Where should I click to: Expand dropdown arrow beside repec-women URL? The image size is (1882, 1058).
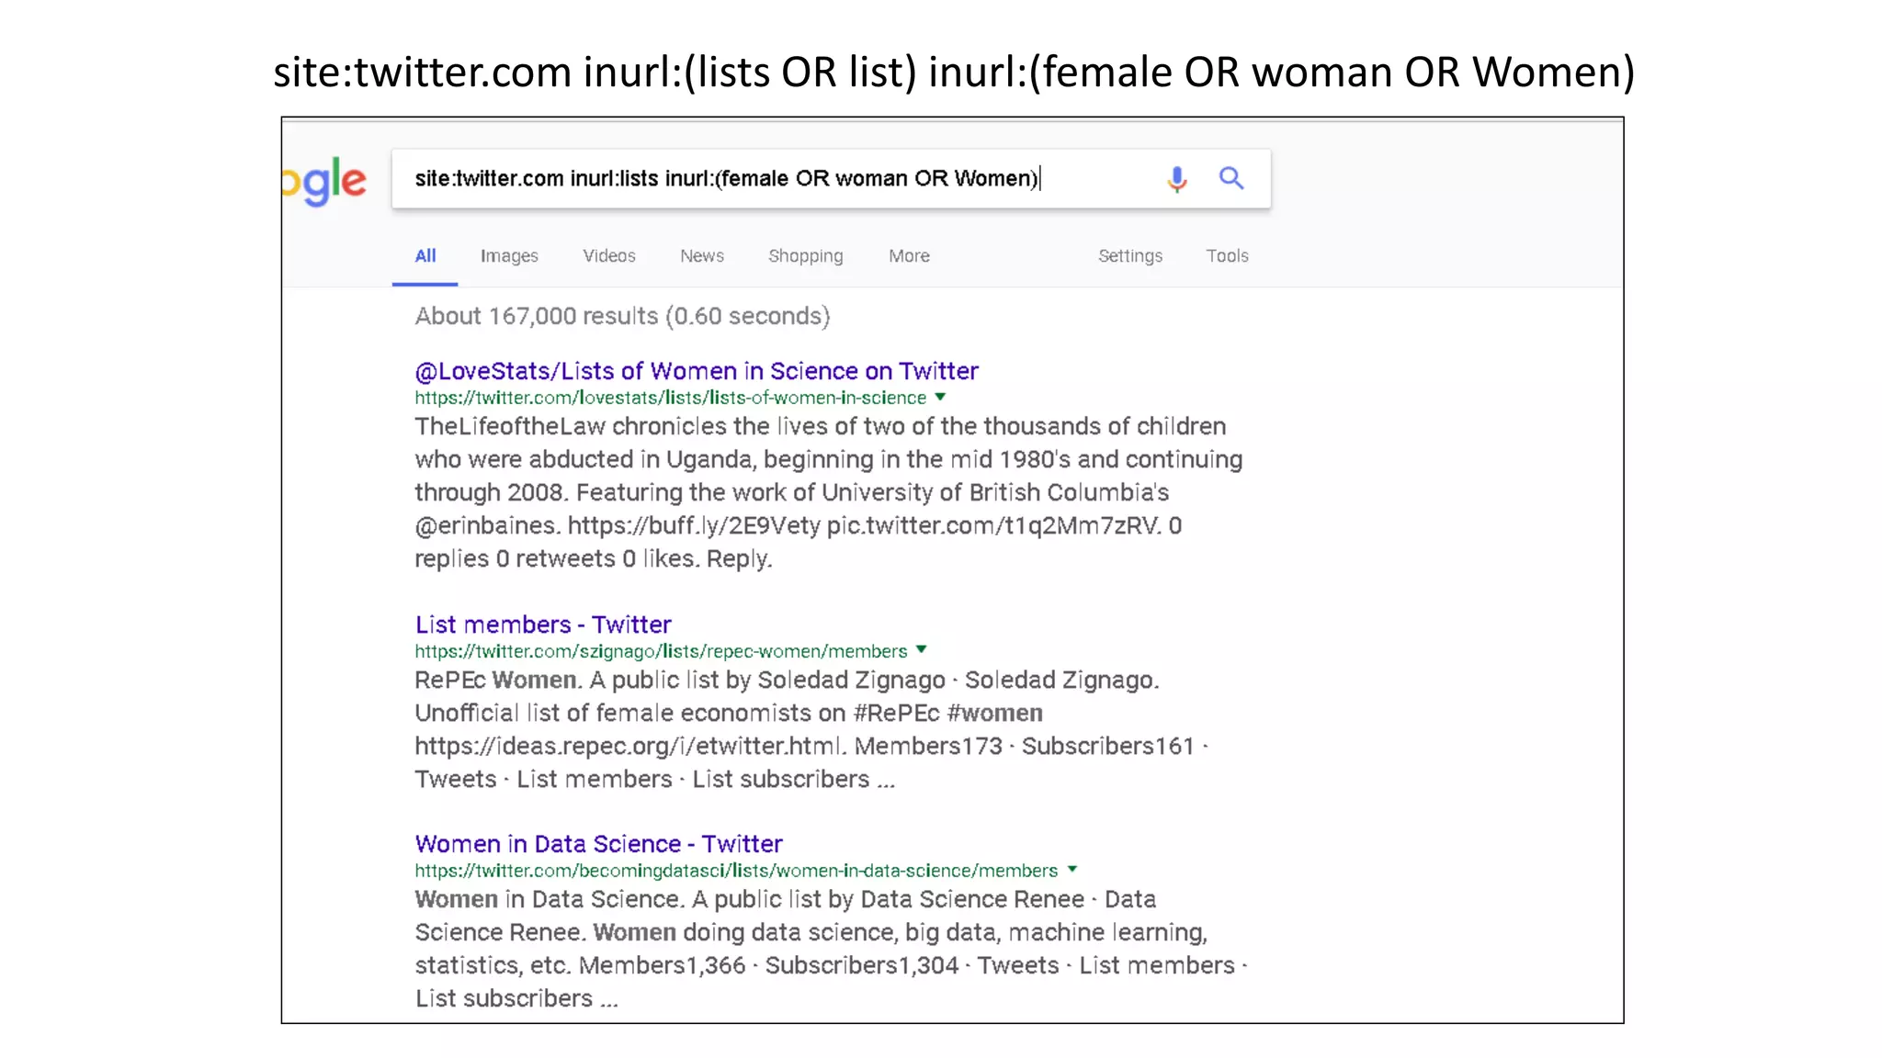click(x=922, y=650)
